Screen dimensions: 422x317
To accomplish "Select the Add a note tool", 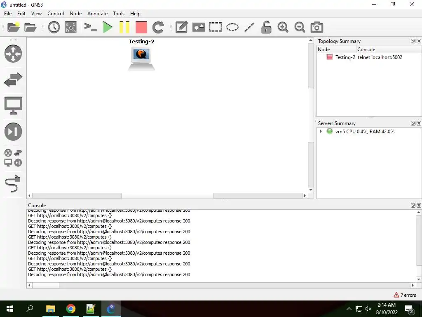I will [x=181, y=27].
